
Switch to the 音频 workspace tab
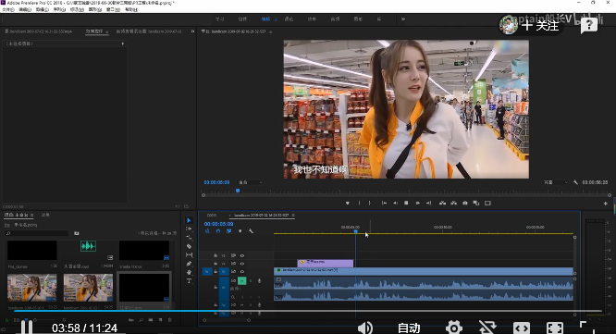(x=335, y=19)
